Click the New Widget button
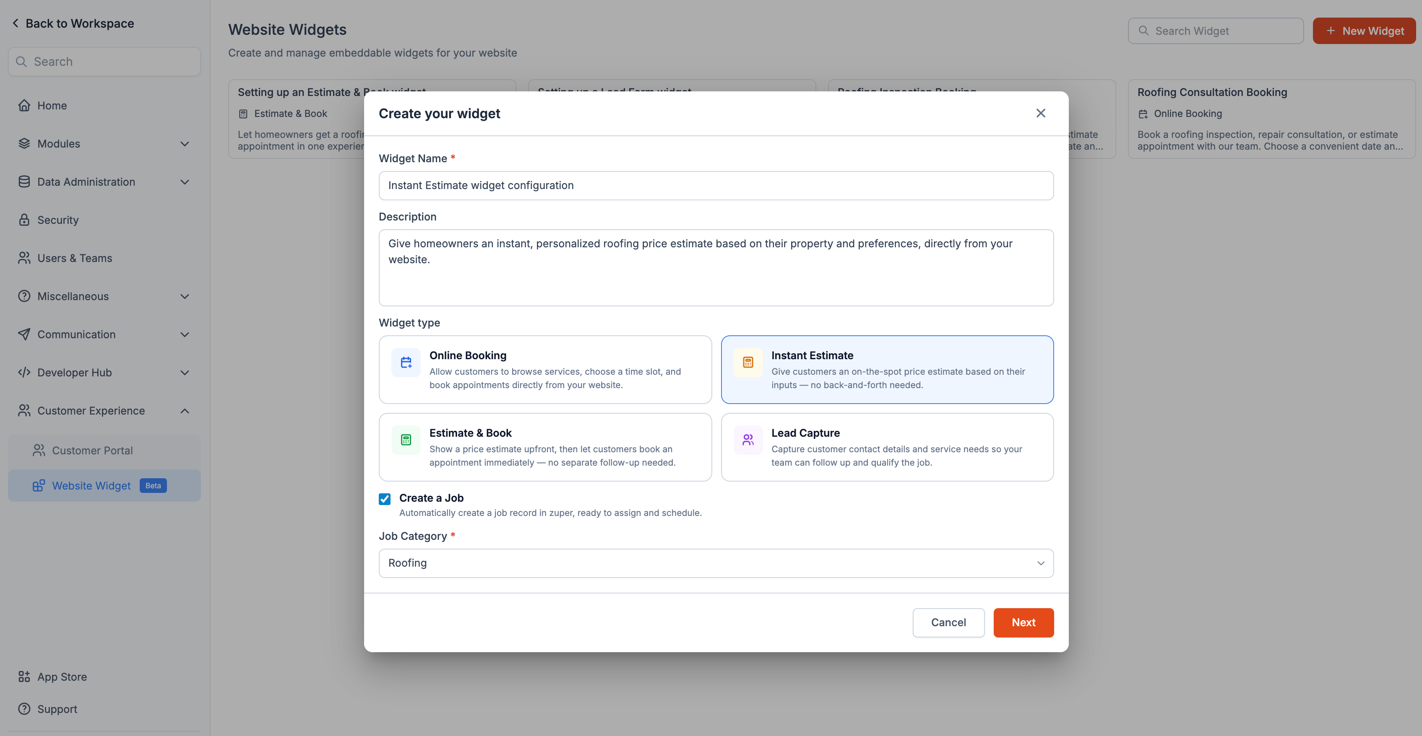The height and width of the screenshot is (736, 1422). (1364, 31)
